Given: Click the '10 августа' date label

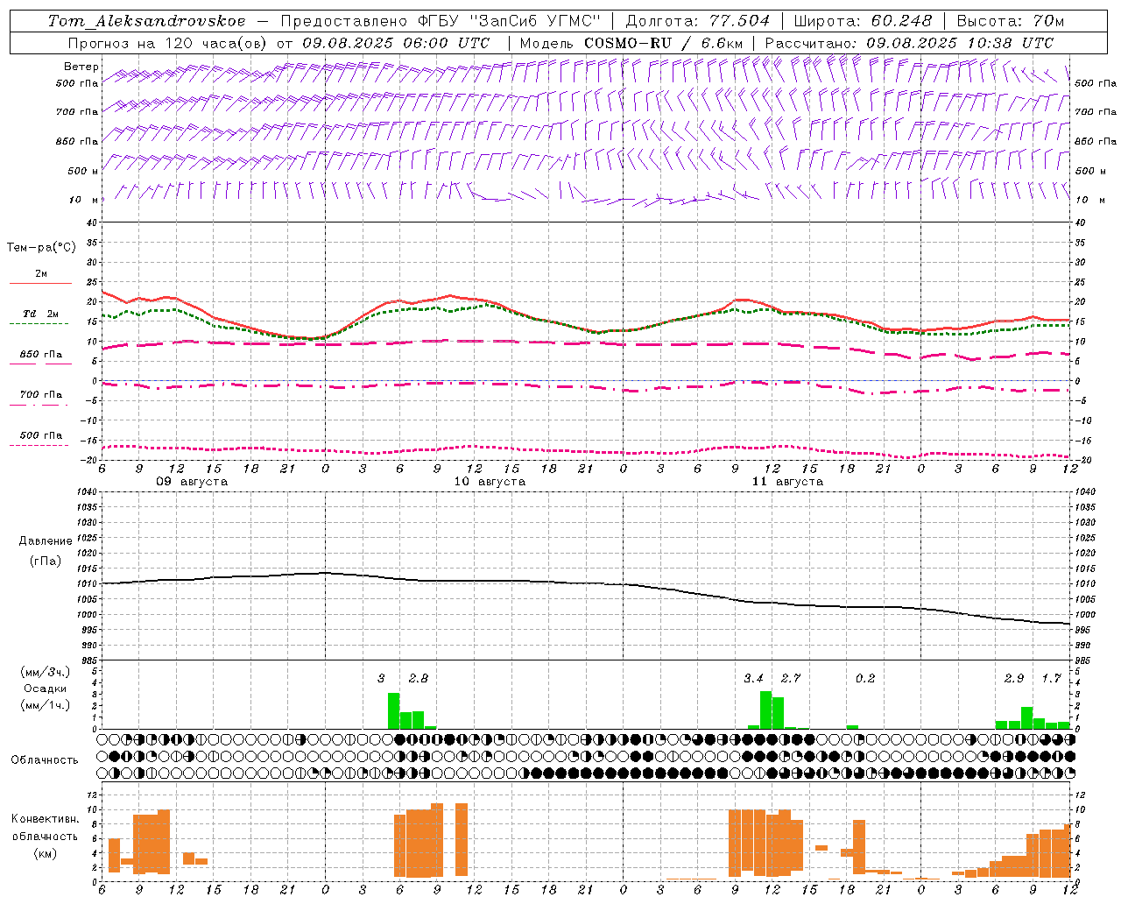Looking at the screenshot, I should coord(490,482).
